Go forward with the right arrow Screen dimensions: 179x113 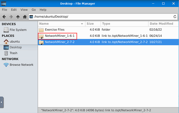point(11,17)
